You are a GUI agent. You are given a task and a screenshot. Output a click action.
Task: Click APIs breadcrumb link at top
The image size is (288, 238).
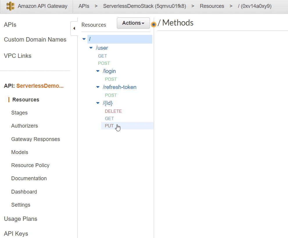84,6
